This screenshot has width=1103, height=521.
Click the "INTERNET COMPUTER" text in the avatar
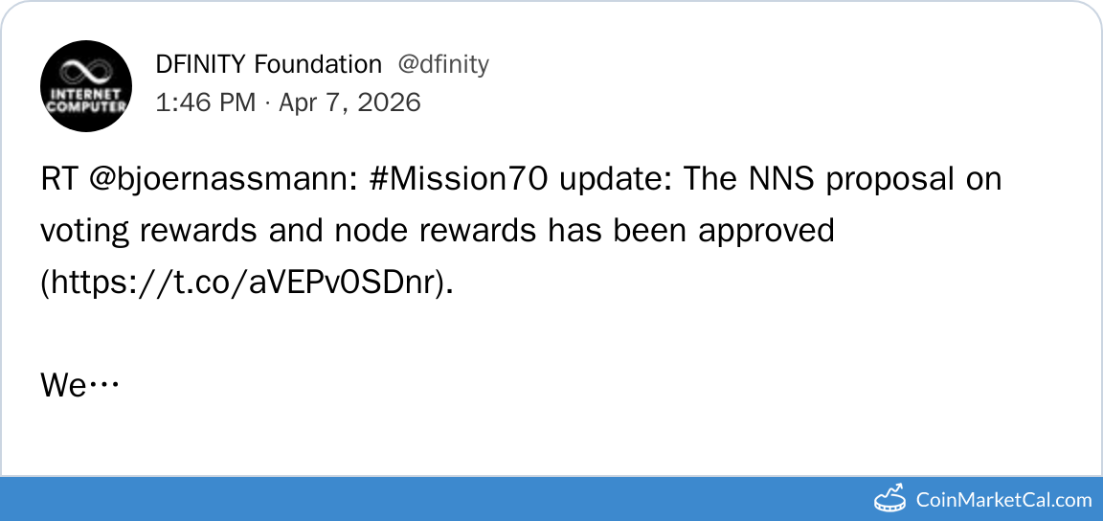pyautogui.click(x=85, y=101)
